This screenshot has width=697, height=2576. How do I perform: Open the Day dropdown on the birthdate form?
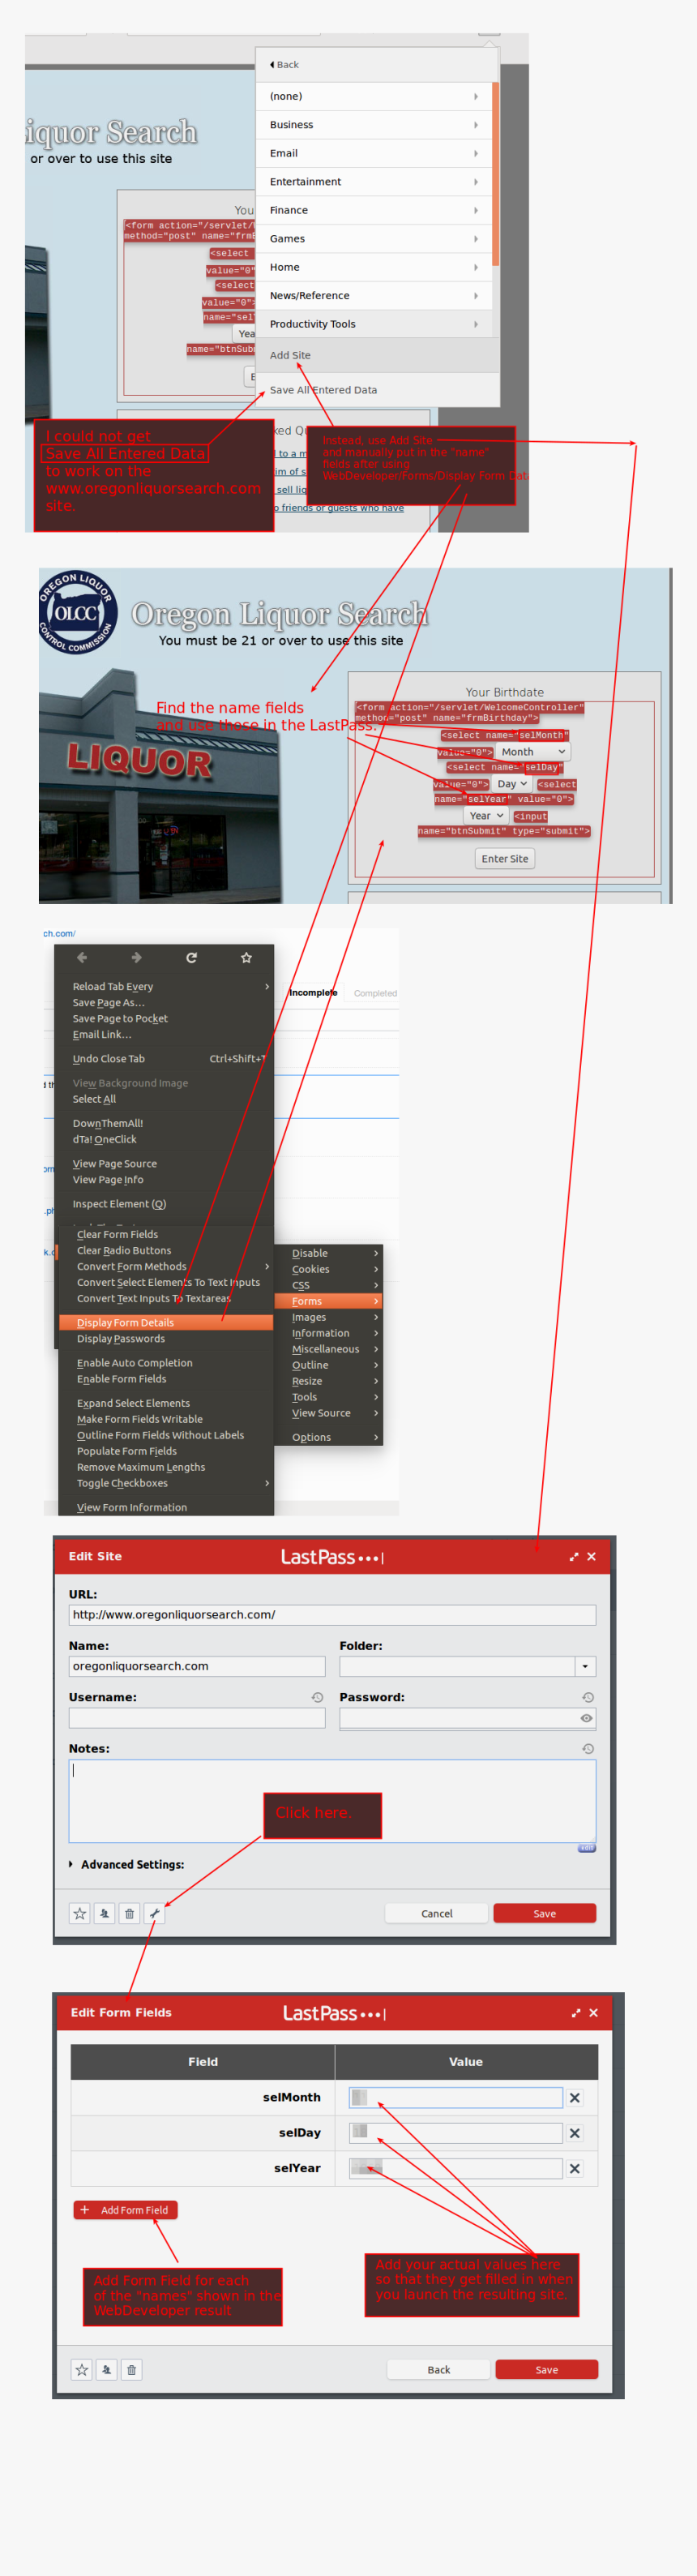(512, 784)
